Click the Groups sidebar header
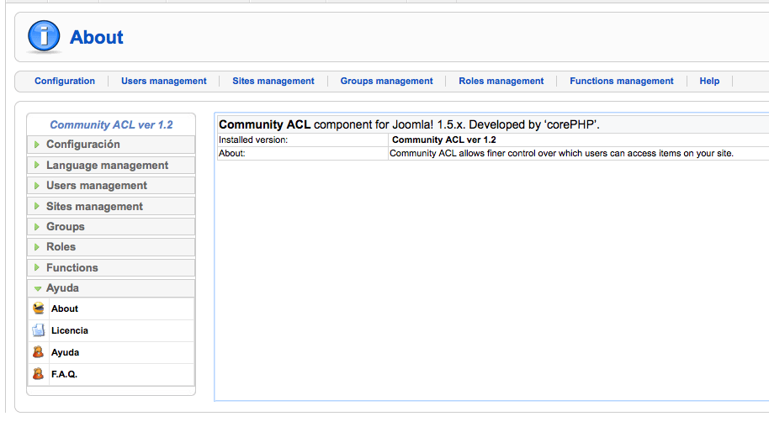This screenshot has height=427, width=769. click(111, 226)
